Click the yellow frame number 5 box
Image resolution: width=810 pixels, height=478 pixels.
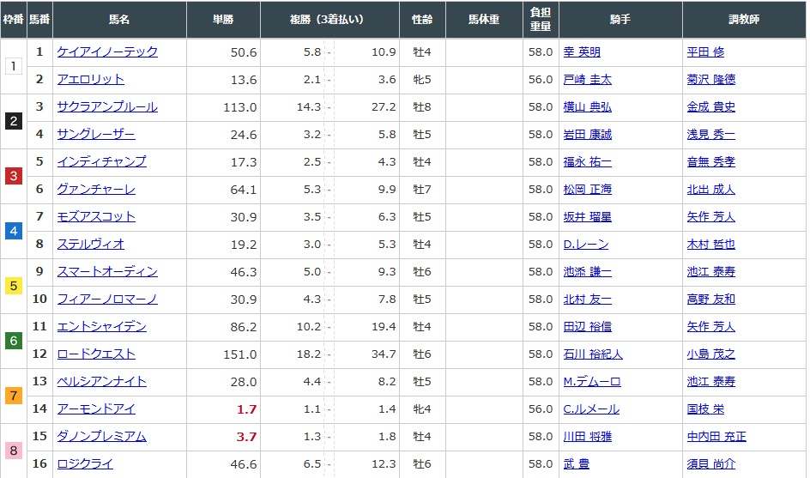[x=13, y=286]
